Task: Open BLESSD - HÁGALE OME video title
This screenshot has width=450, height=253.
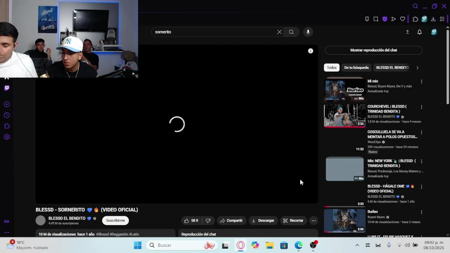Action: coord(391,189)
